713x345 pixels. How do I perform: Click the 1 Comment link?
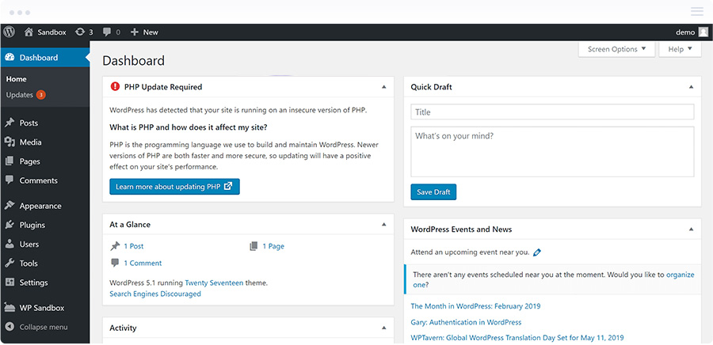[143, 263]
